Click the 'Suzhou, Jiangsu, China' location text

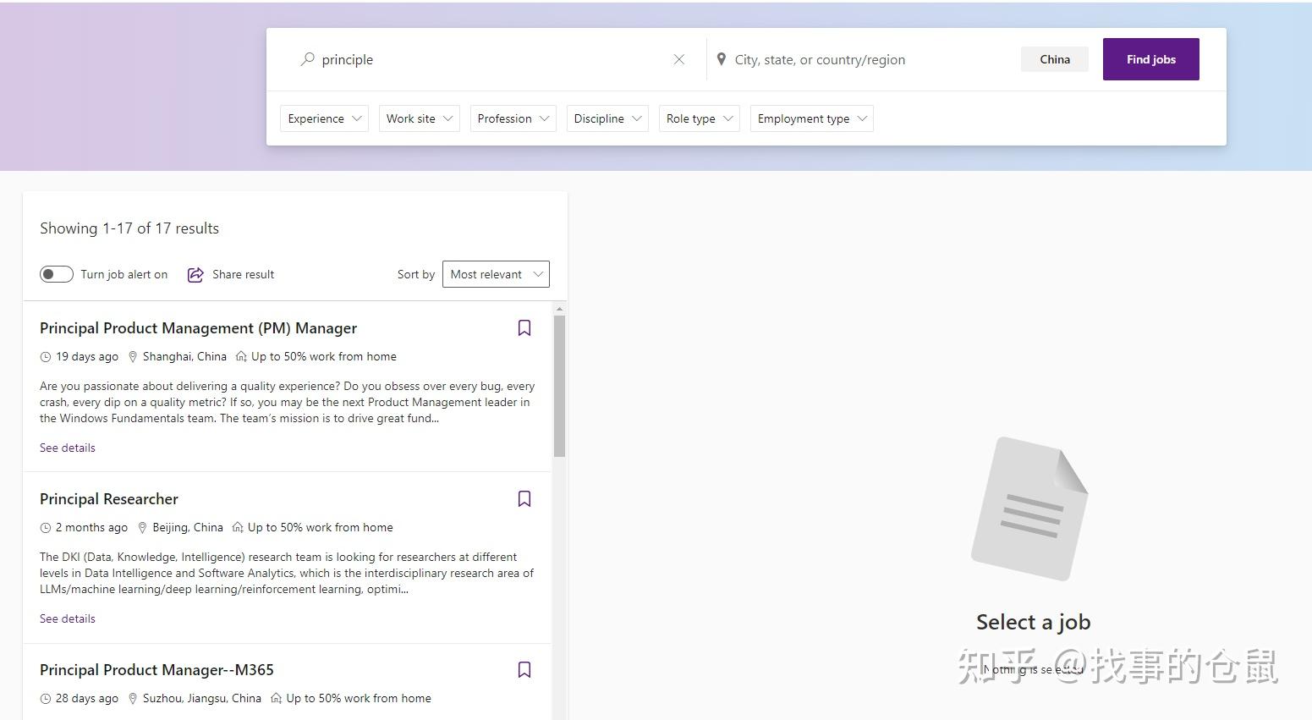point(202,698)
